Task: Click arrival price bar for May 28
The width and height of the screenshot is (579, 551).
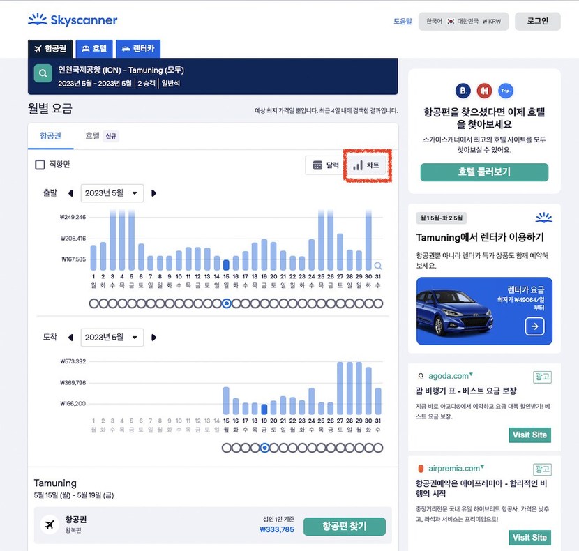Action: 349,388
